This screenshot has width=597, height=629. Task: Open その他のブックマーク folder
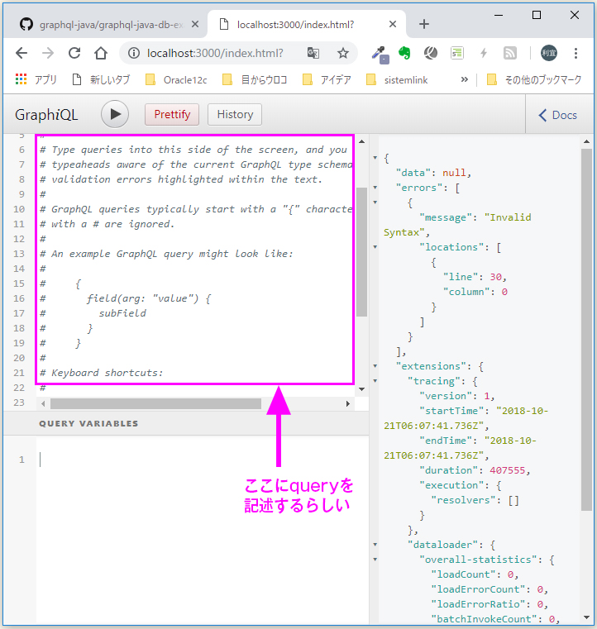[534, 80]
